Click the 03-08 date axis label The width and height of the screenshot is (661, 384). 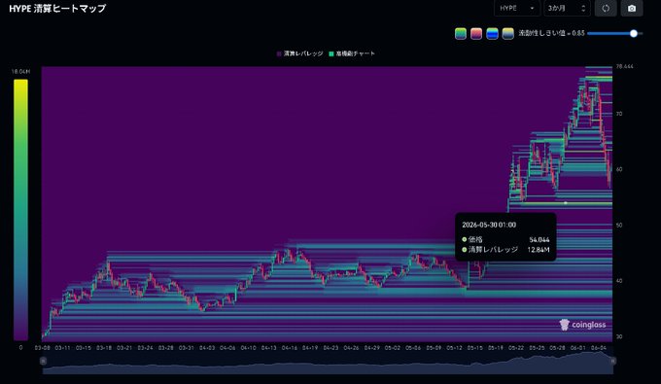coord(42,348)
